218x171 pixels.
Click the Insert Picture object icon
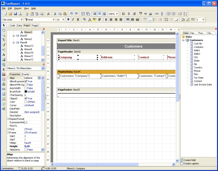[x=4, y=60]
